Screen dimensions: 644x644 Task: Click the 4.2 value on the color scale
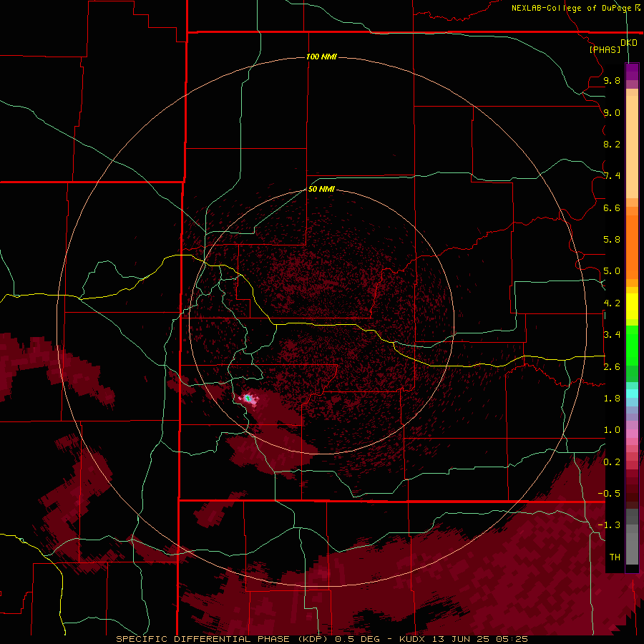click(612, 303)
